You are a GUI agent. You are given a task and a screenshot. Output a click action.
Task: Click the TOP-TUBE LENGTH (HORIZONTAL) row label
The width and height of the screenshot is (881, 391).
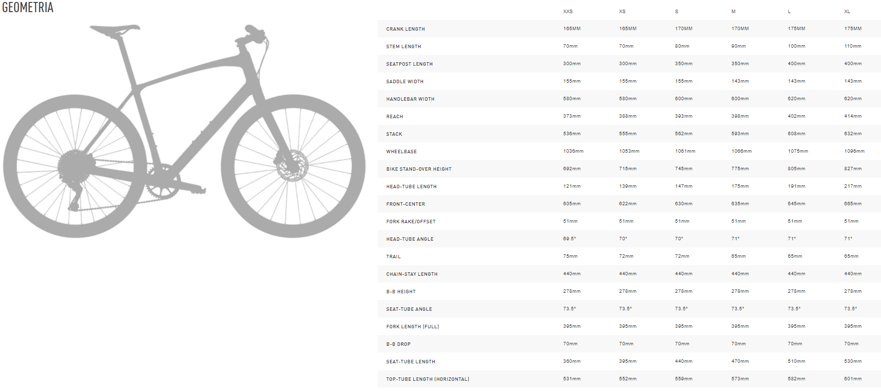coord(428,379)
